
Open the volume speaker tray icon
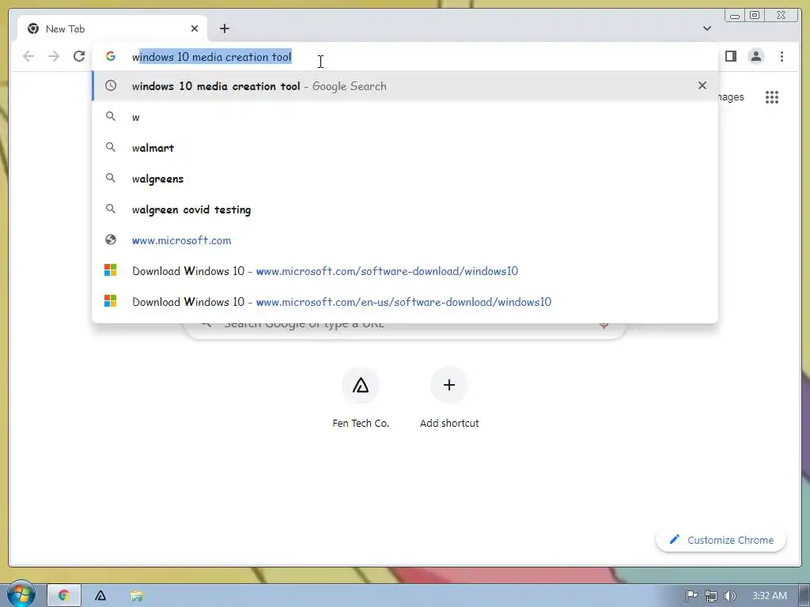(x=729, y=596)
